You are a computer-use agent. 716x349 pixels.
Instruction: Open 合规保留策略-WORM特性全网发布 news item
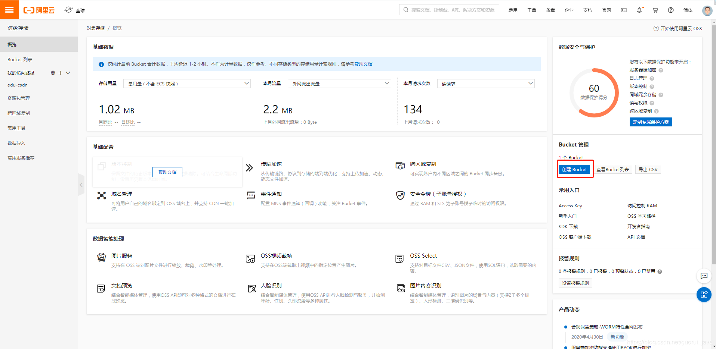point(607,327)
